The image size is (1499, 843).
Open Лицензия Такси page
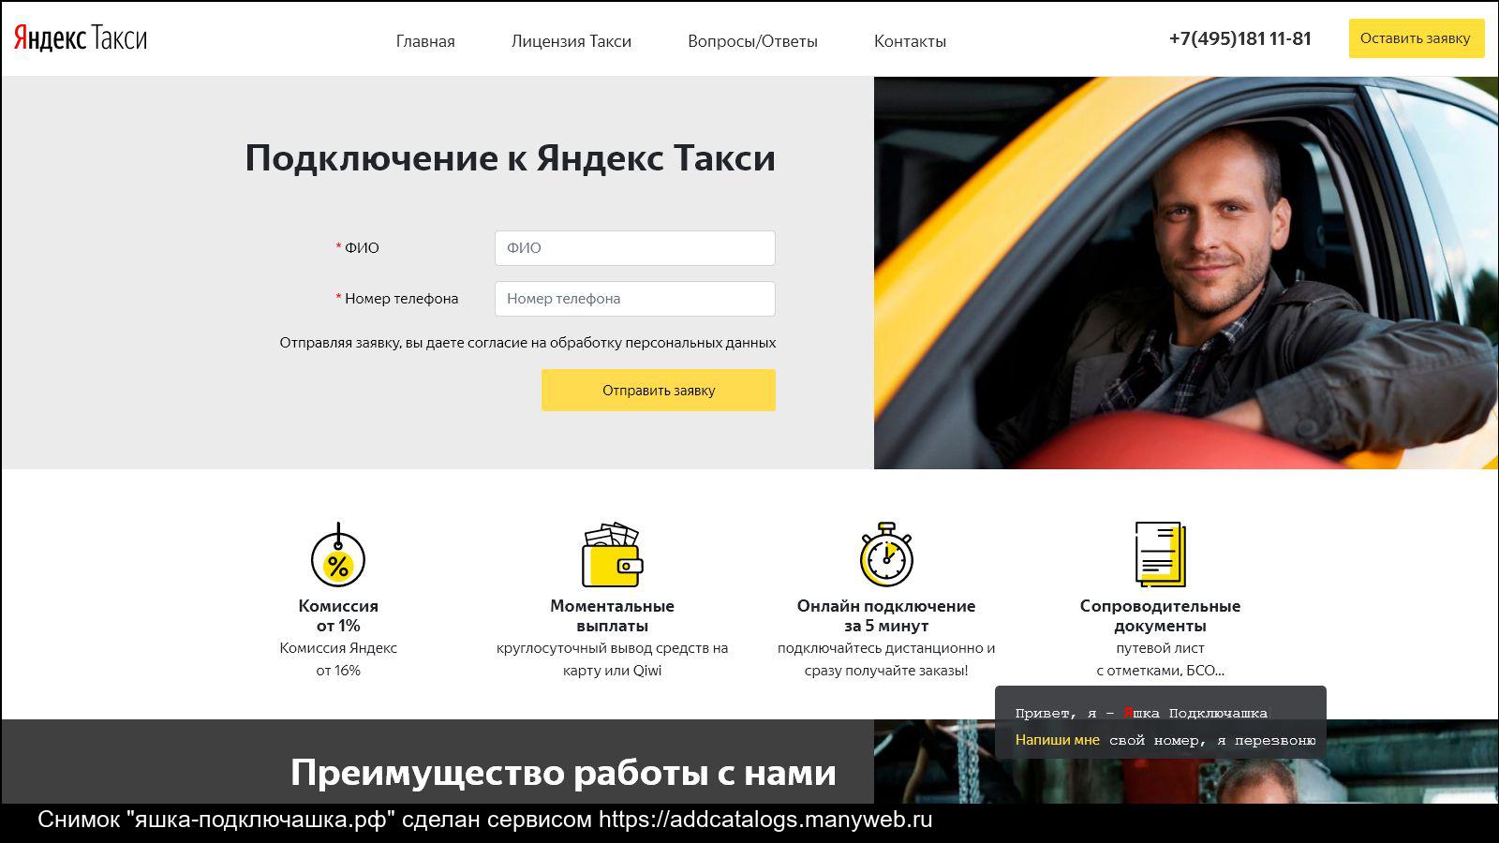point(571,41)
